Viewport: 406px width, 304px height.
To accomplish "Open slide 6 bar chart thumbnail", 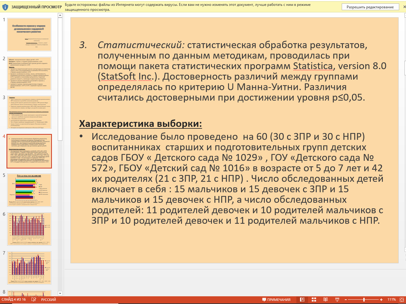I will point(29,229).
